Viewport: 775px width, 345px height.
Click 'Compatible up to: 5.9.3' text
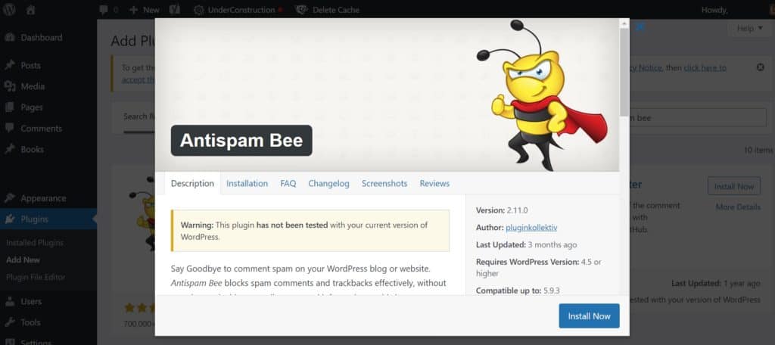click(518, 291)
